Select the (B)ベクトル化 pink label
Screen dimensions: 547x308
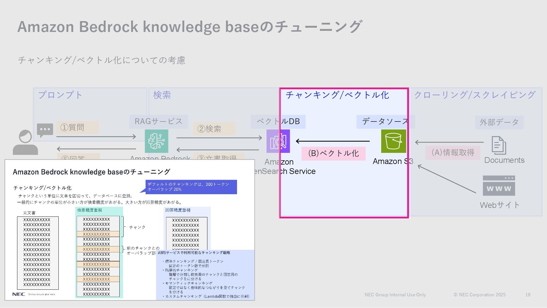click(x=333, y=153)
